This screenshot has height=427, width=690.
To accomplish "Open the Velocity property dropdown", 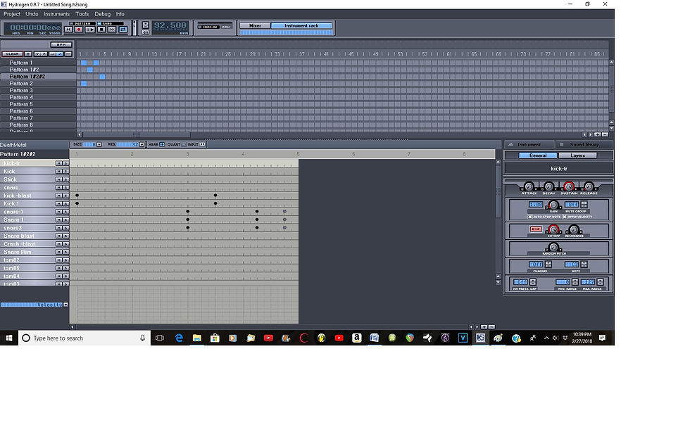I will [65, 305].
